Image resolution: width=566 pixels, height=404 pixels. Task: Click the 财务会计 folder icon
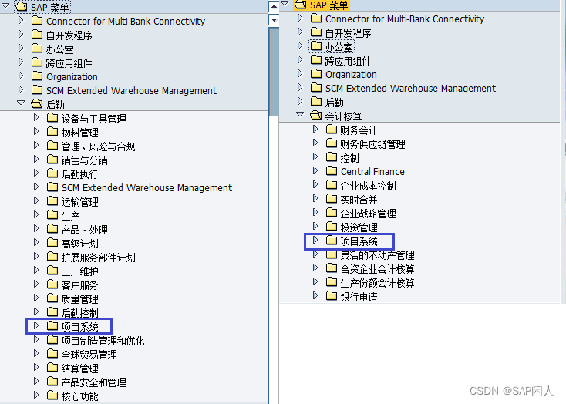click(x=332, y=130)
